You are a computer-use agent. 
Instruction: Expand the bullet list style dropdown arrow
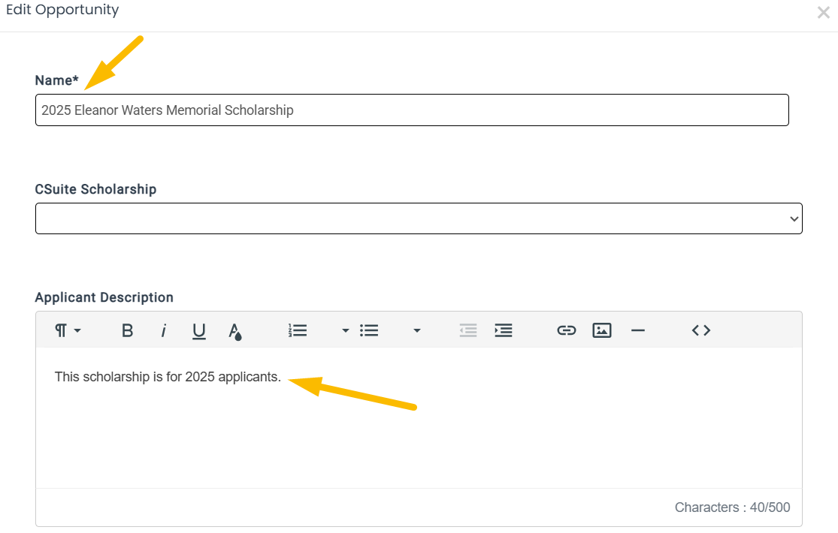(x=417, y=330)
